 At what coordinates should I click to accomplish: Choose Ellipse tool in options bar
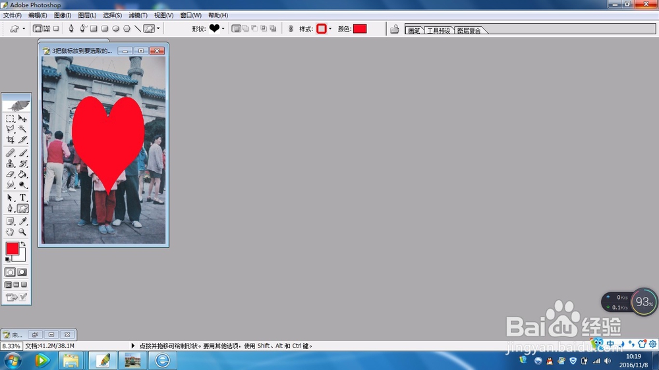(x=115, y=28)
